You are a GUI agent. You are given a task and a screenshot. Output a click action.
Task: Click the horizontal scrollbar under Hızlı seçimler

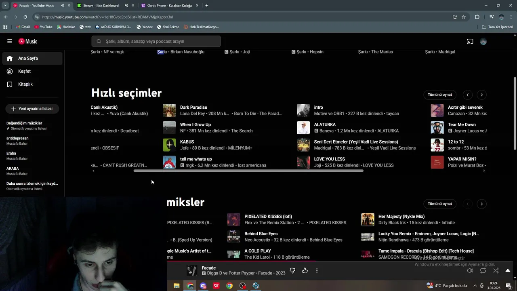[x=248, y=171]
